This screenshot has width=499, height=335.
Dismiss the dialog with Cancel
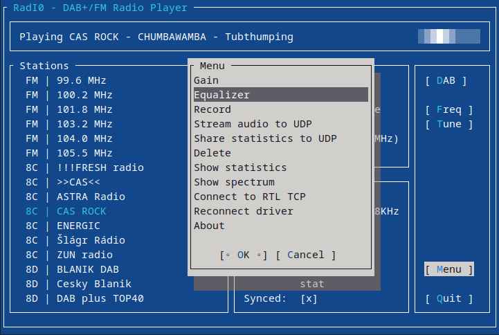point(305,255)
